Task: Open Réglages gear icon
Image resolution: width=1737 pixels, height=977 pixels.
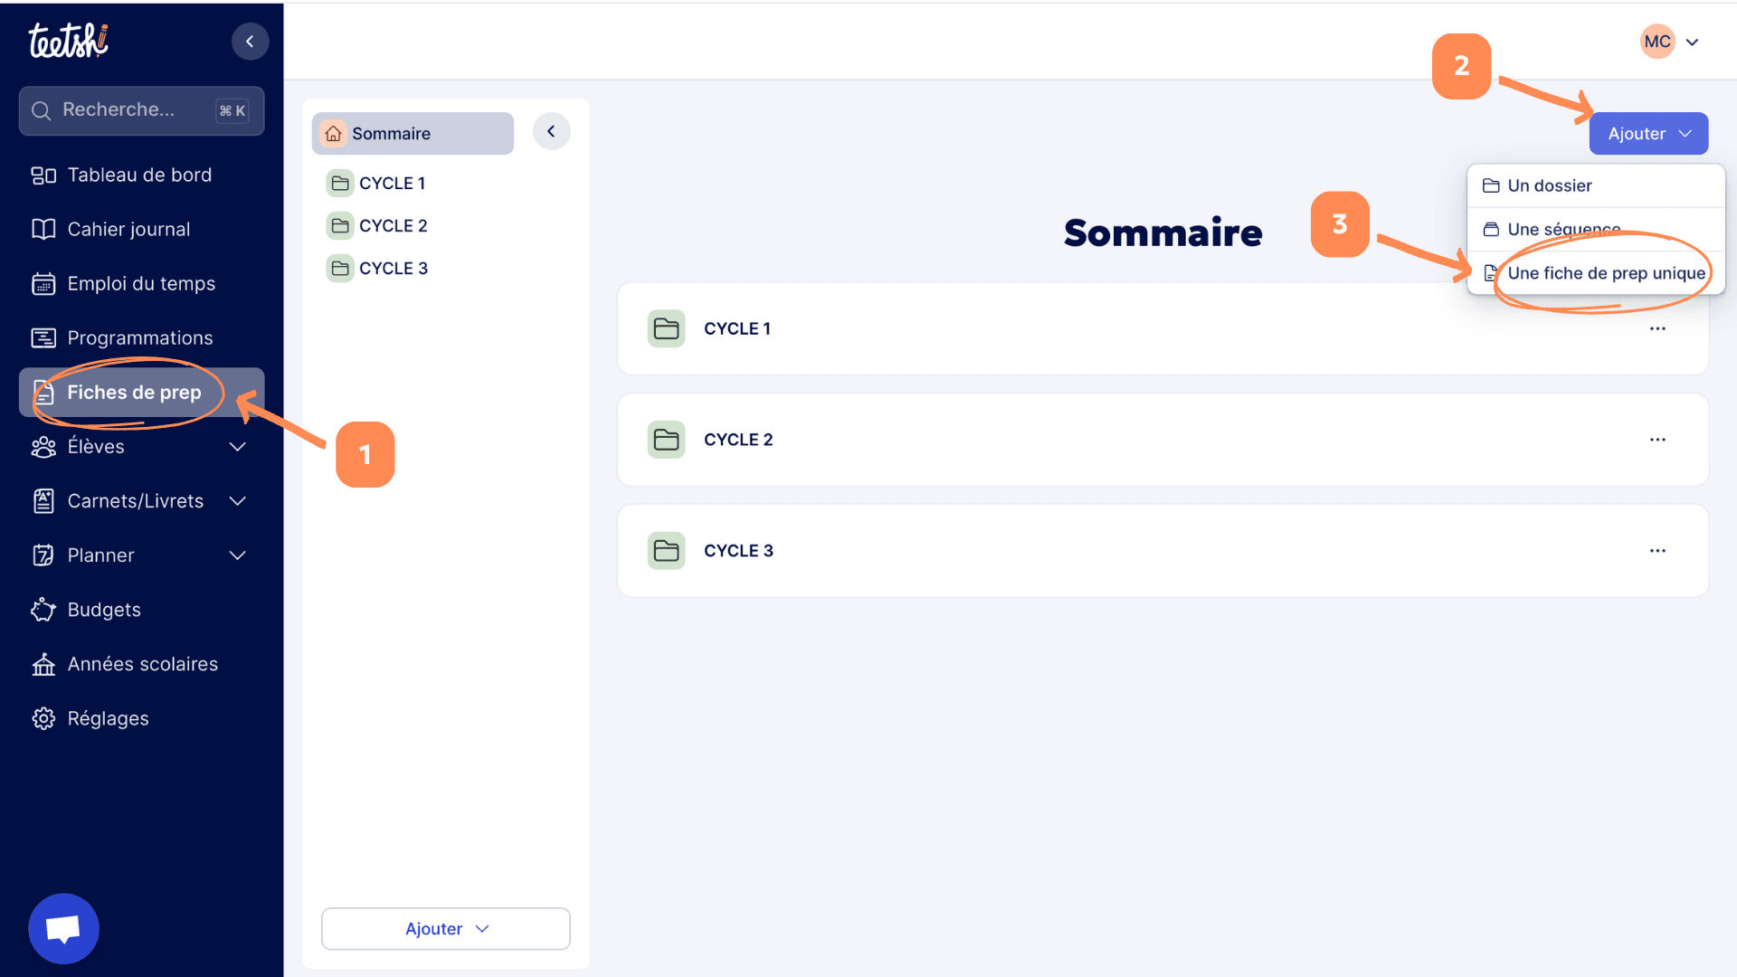Action: pyautogui.click(x=43, y=718)
